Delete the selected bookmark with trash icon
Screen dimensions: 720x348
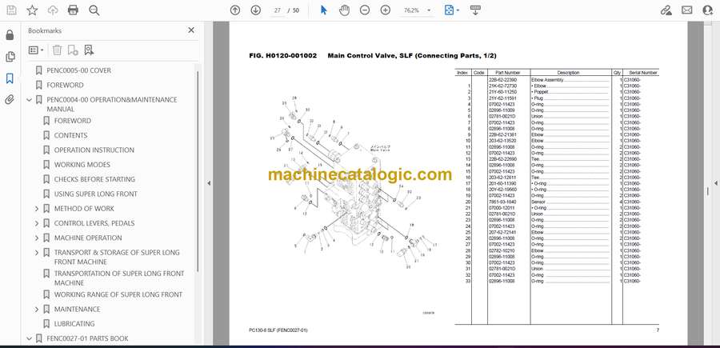57,50
